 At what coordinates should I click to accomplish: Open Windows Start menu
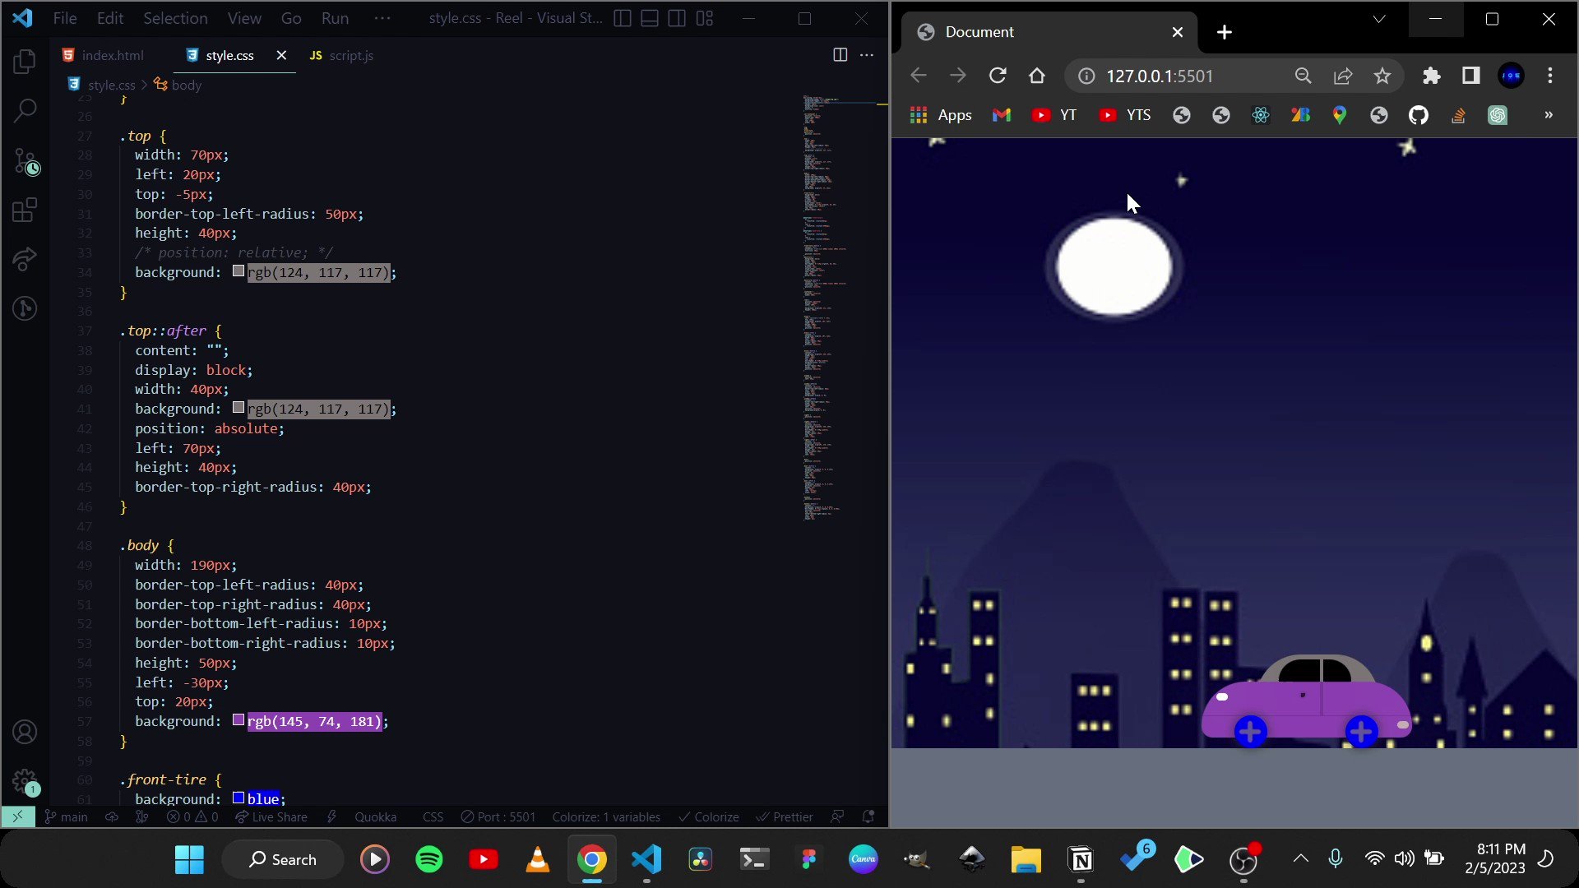tap(189, 859)
